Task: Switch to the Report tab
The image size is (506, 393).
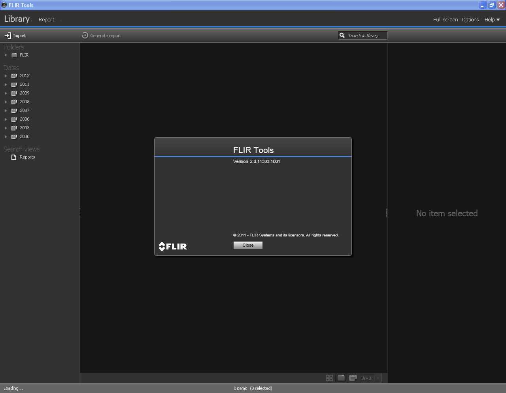Action: (x=47, y=19)
